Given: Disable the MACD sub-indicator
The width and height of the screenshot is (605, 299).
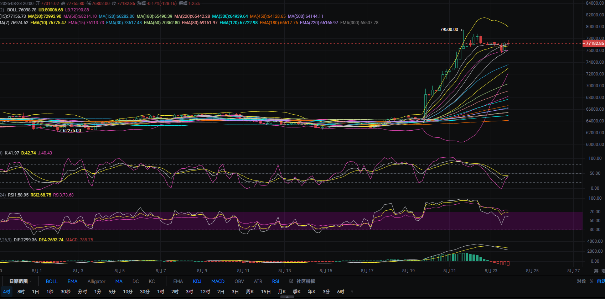Looking at the screenshot, I should (x=218, y=281).
